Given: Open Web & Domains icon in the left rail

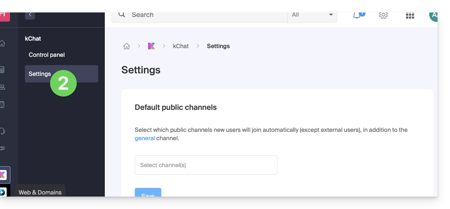Looking at the screenshot, I should [3, 192].
